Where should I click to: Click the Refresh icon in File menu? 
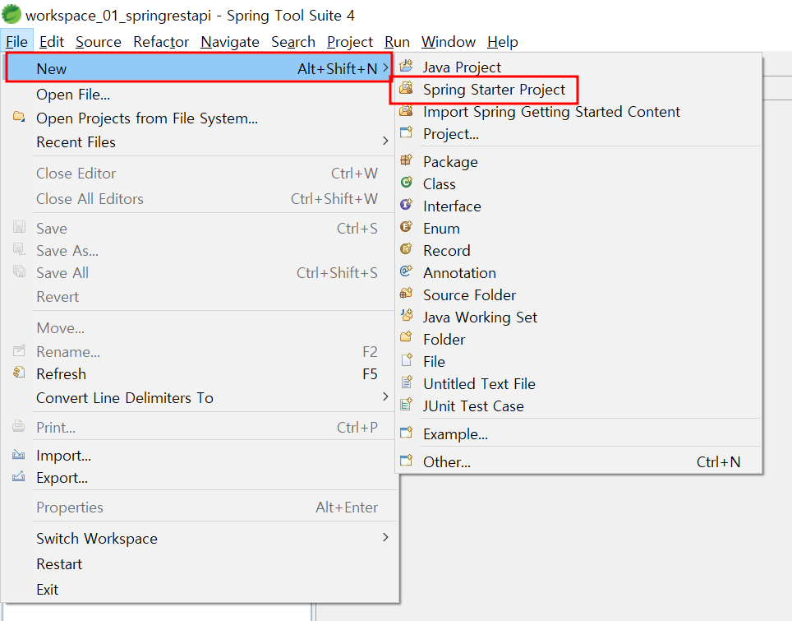click(19, 373)
